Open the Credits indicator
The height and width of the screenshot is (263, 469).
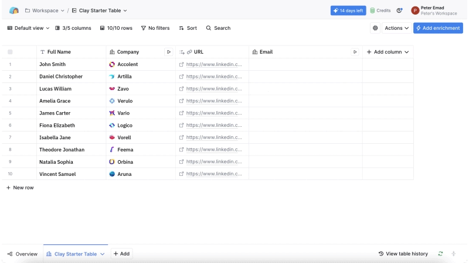(x=380, y=11)
